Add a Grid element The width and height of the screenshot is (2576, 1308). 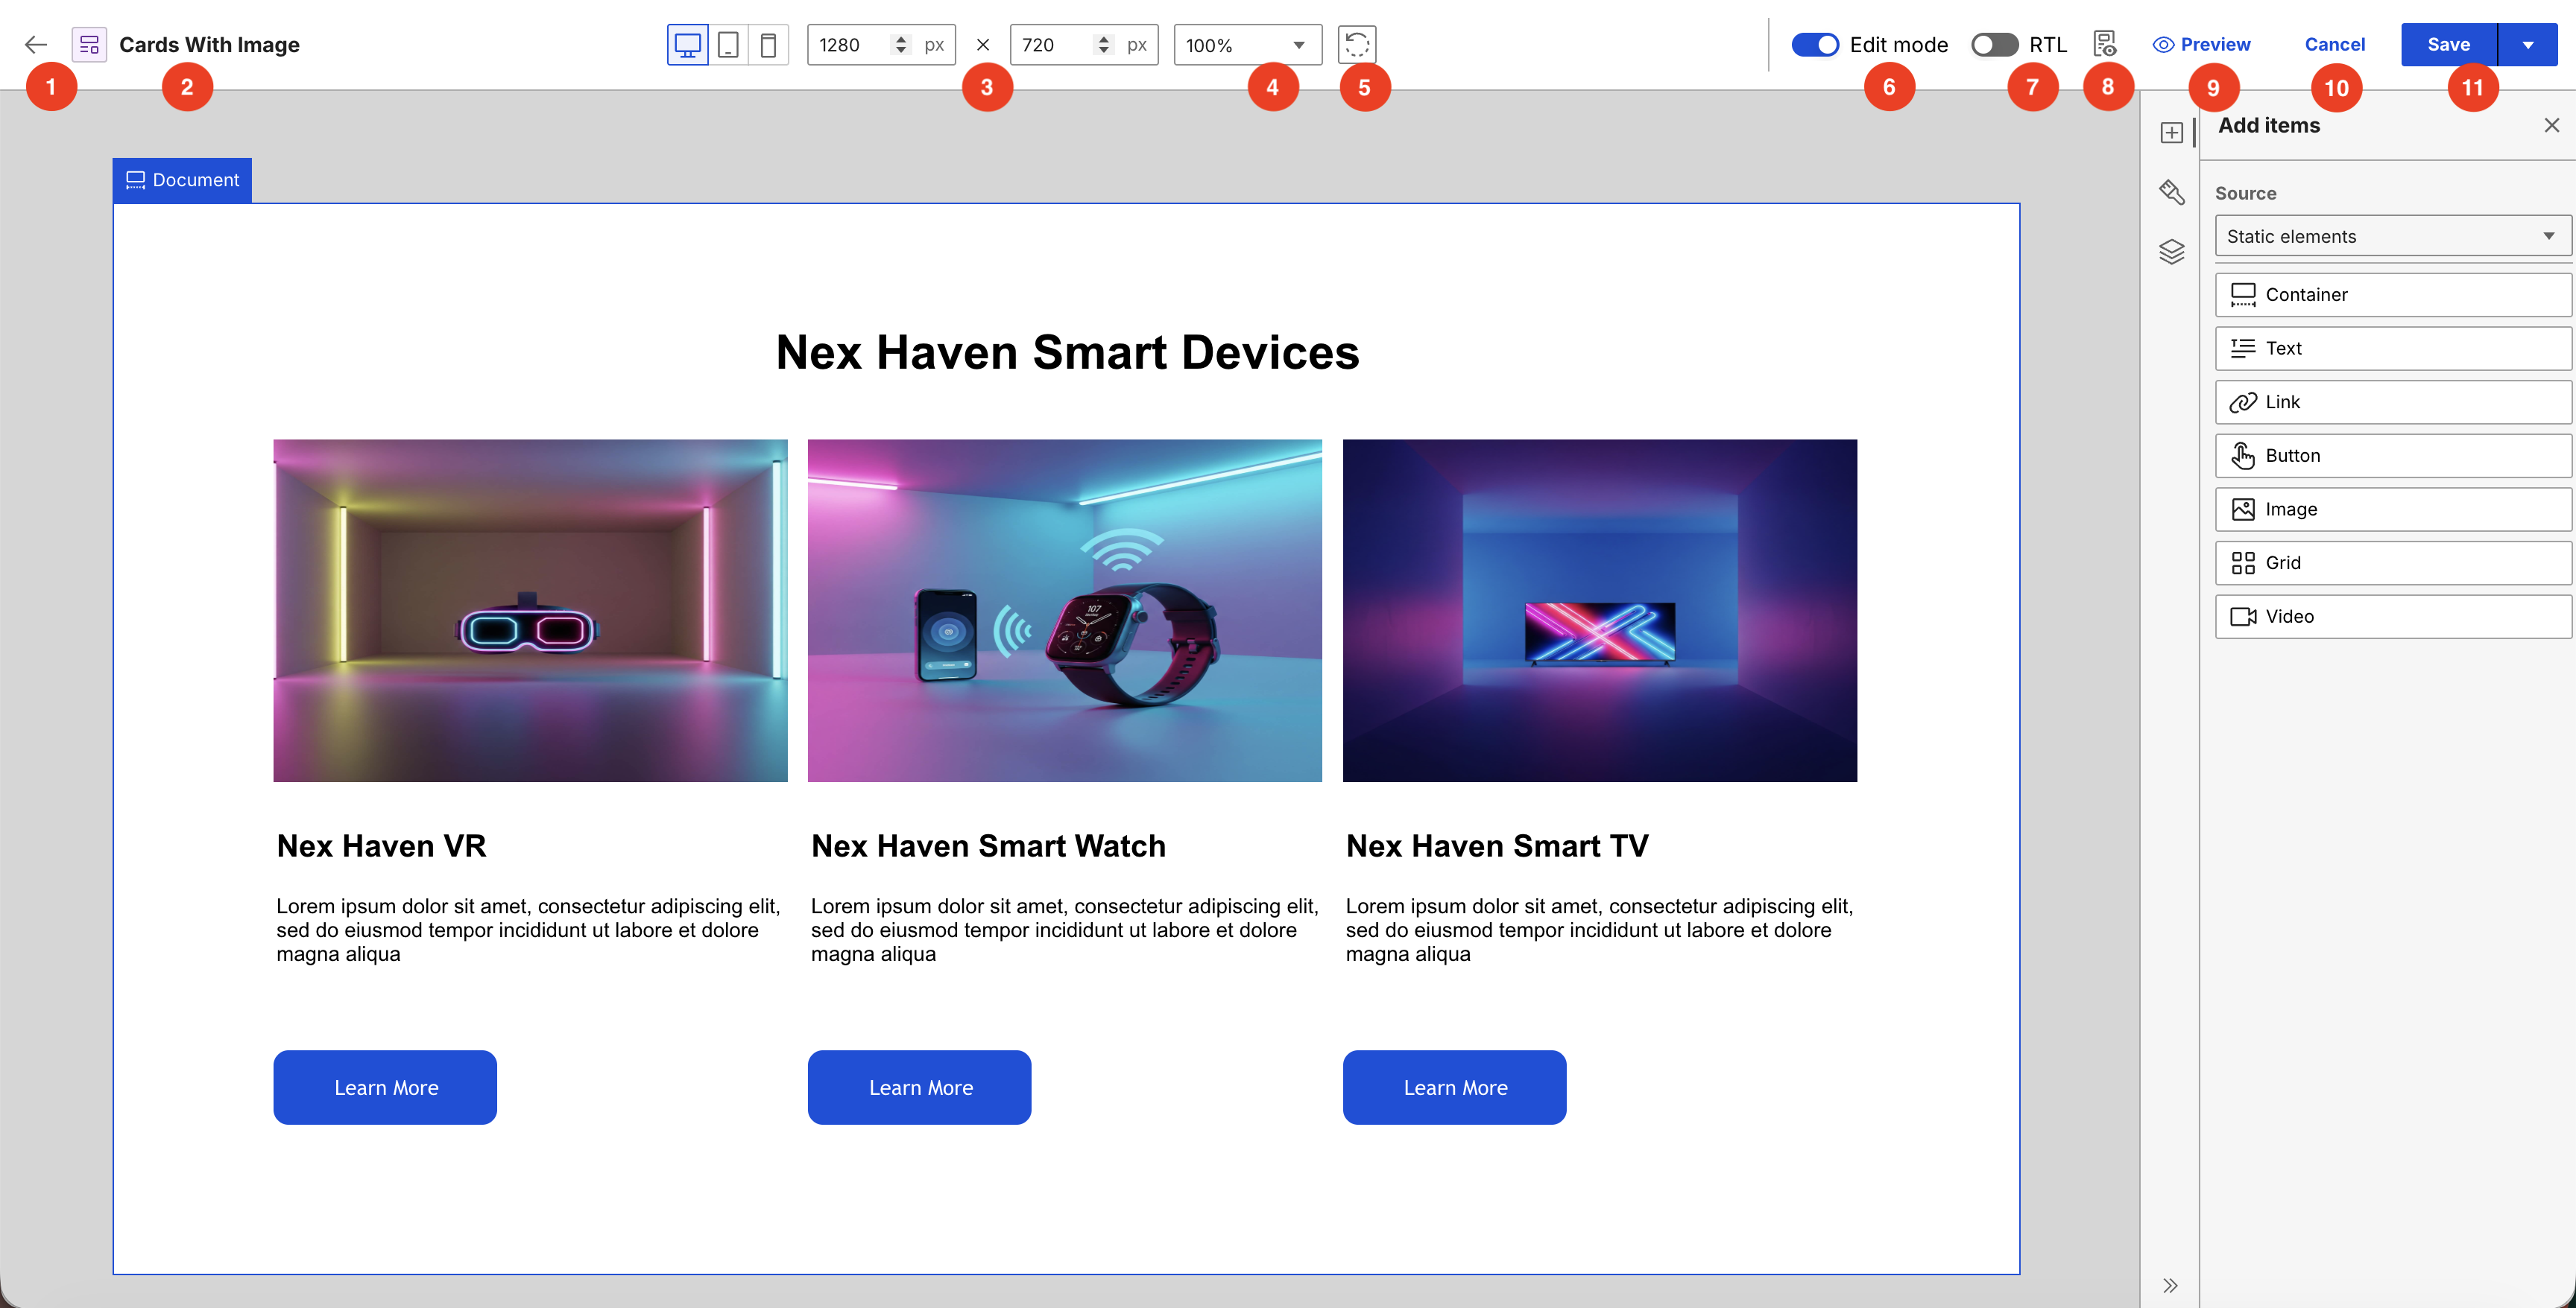point(2393,562)
